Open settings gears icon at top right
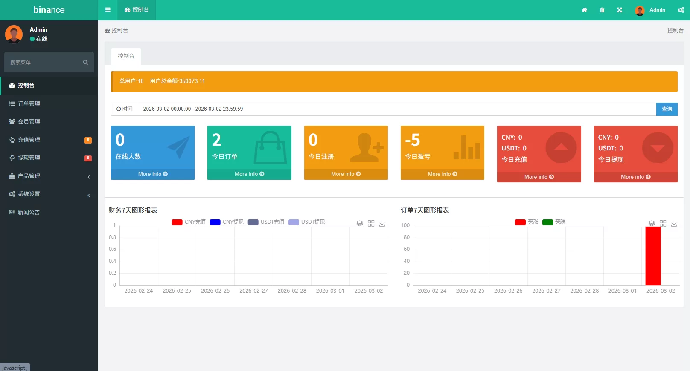This screenshot has height=371, width=690. tap(681, 10)
